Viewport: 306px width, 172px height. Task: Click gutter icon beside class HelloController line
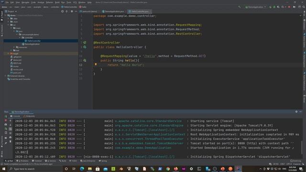(85, 47)
